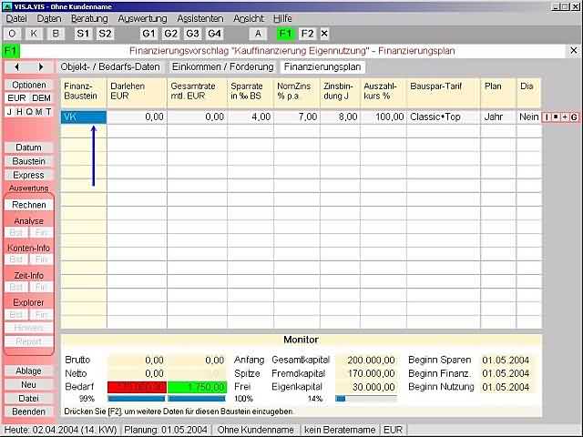Click the Ablage sidebar button

29,371
